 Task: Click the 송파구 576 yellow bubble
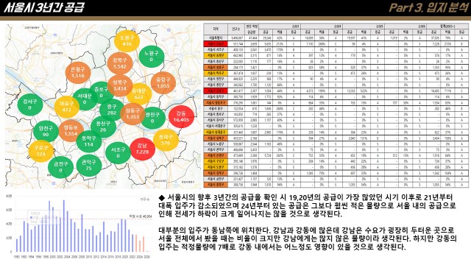coord(166,140)
